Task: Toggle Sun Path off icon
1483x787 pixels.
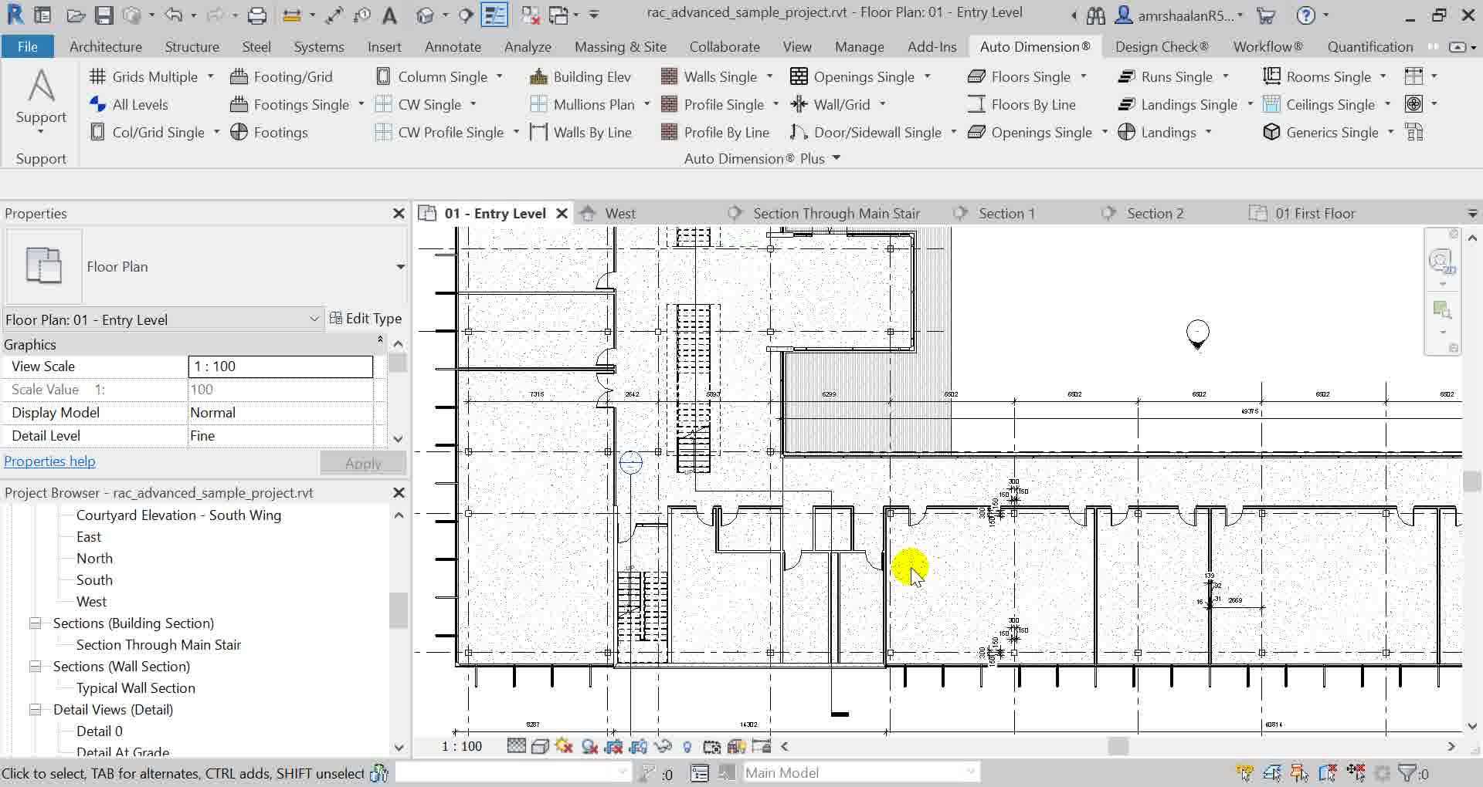Action: [x=564, y=746]
